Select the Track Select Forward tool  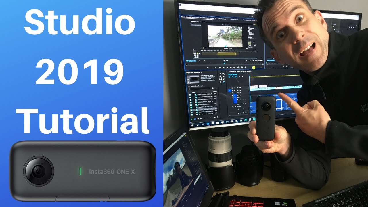(223, 74)
